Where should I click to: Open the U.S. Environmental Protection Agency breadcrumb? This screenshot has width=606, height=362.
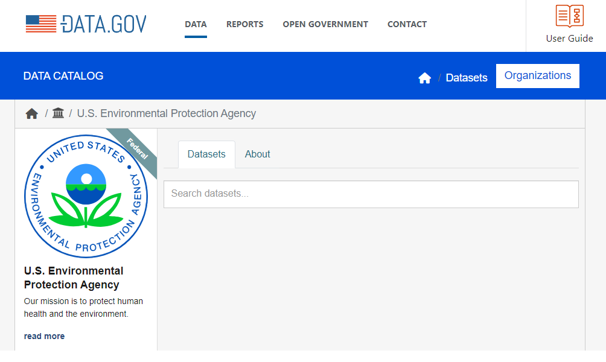pyautogui.click(x=166, y=113)
